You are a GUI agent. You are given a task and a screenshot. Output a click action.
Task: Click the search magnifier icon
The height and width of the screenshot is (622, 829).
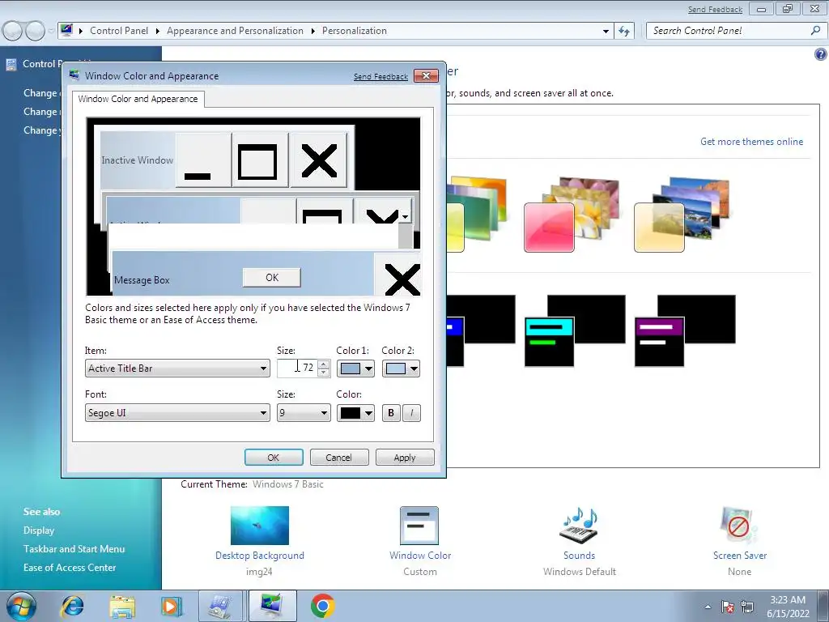coord(816,31)
